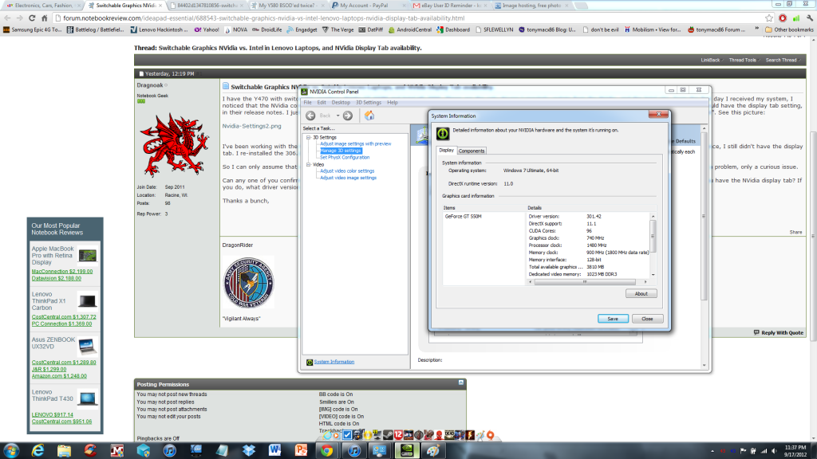Click the Save button in System Information
This screenshot has height=459, width=817.
[x=613, y=319]
